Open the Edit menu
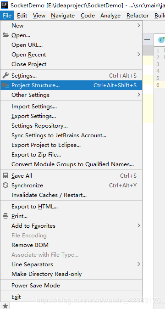The image size is (165, 309). [22, 16]
